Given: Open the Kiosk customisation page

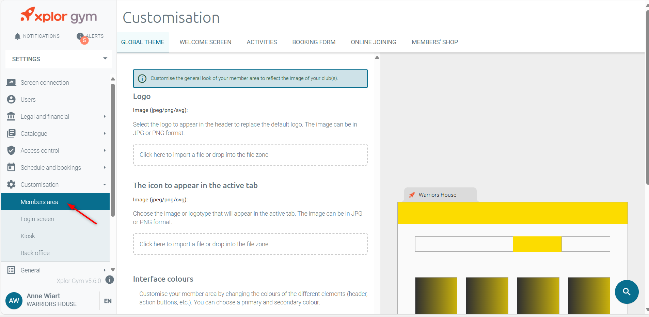Looking at the screenshot, I should [x=28, y=236].
